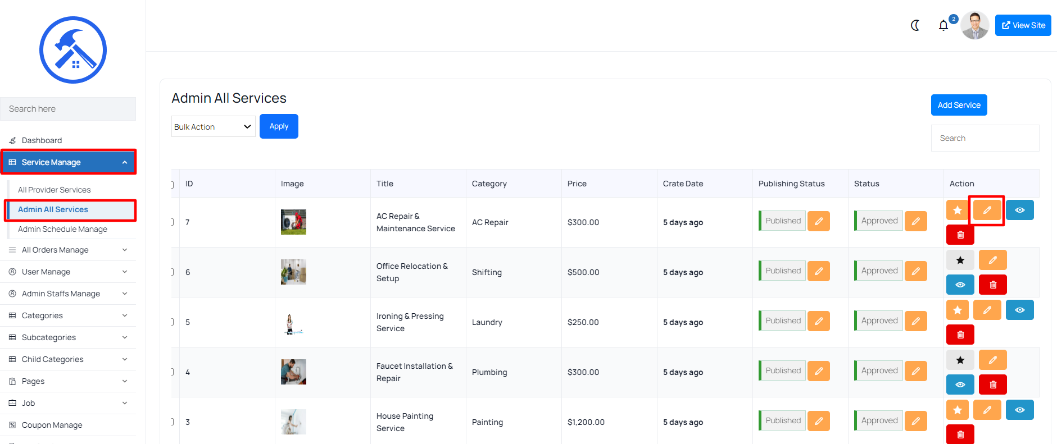Click the Add Service button
The width and height of the screenshot is (1057, 444).
[x=959, y=105]
